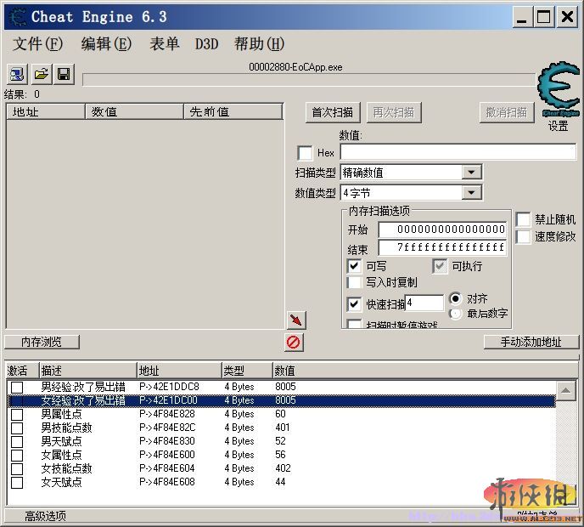Click the 类型 column header

(x=247, y=371)
